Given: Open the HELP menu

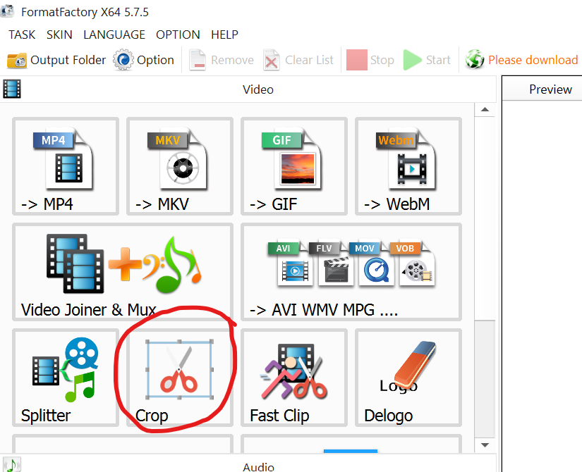Looking at the screenshot, I should click(224, 35).
